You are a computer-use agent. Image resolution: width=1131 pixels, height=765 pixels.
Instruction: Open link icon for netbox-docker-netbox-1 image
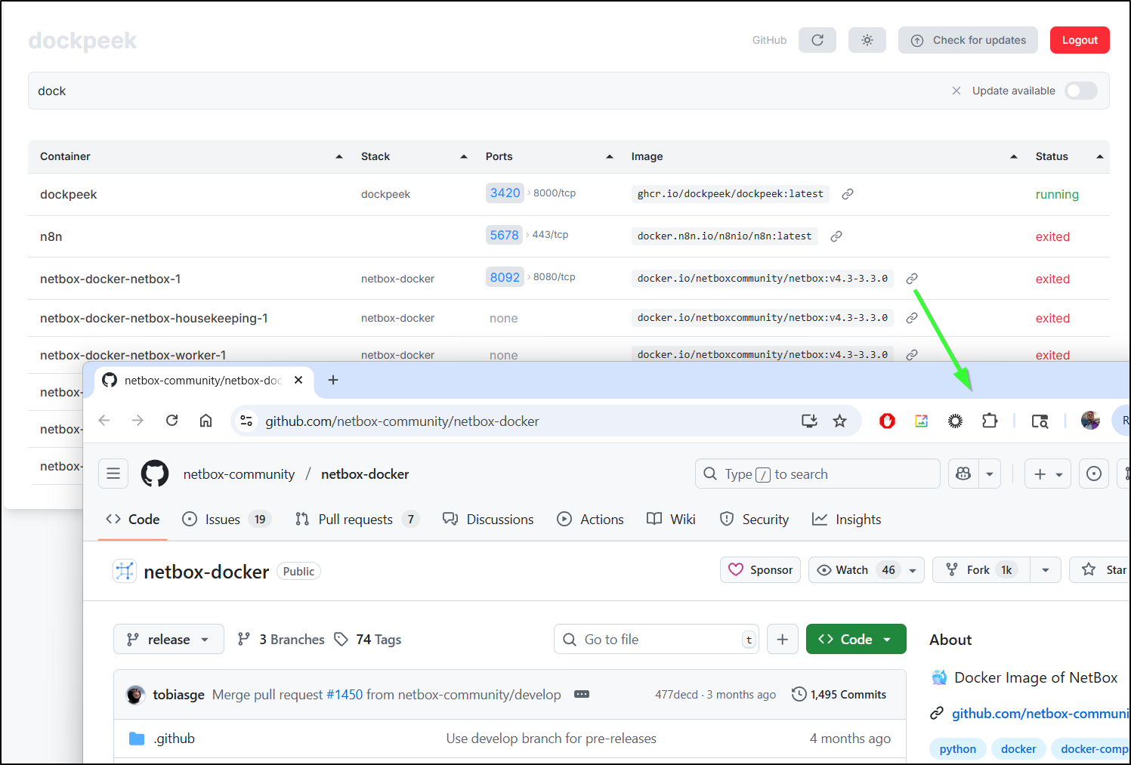click(912, 279)
